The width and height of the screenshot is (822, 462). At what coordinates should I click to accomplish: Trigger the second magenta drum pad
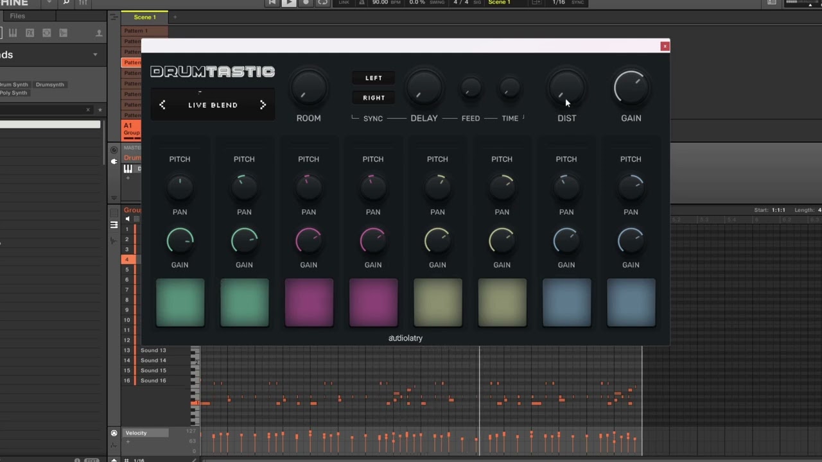(x=373, y=303)
